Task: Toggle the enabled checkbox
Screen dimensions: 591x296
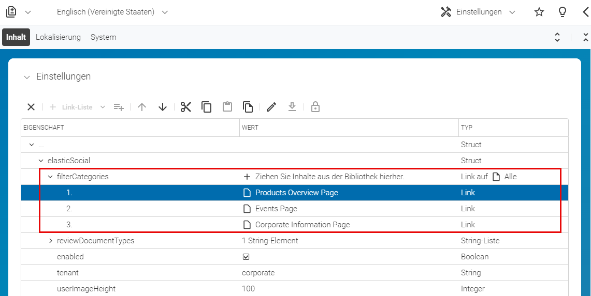Action: [x=246, y=257]
